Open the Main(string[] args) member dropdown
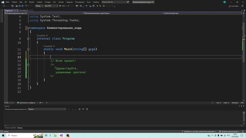This screenshot has height=138, width=246. 203,13
